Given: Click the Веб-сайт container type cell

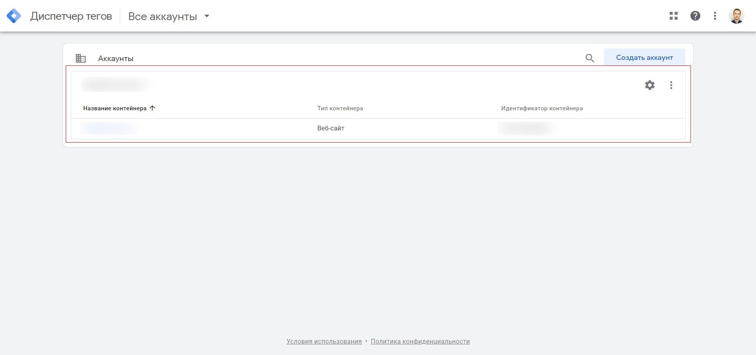Looking at the screenshot, I should coord(331,128).
